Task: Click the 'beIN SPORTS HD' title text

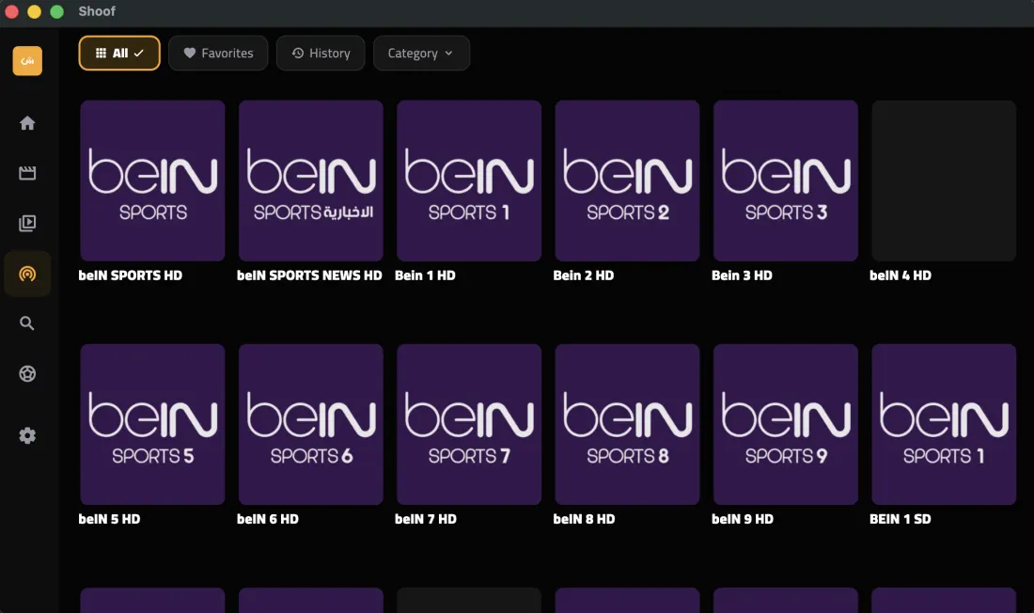Action: 131,275
